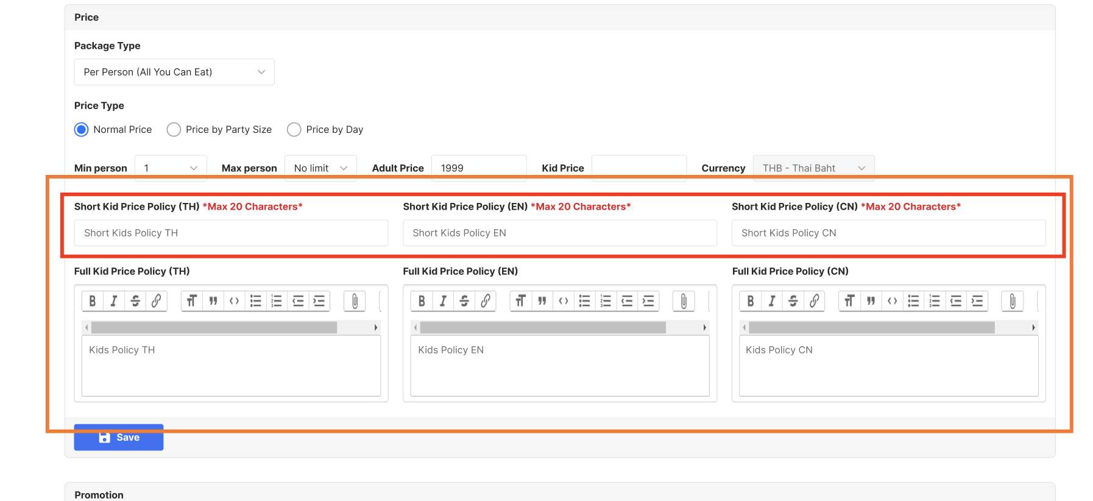Expand the Min person dropdown
This screenshot has height=501, width=1093.
click(171, 168)
